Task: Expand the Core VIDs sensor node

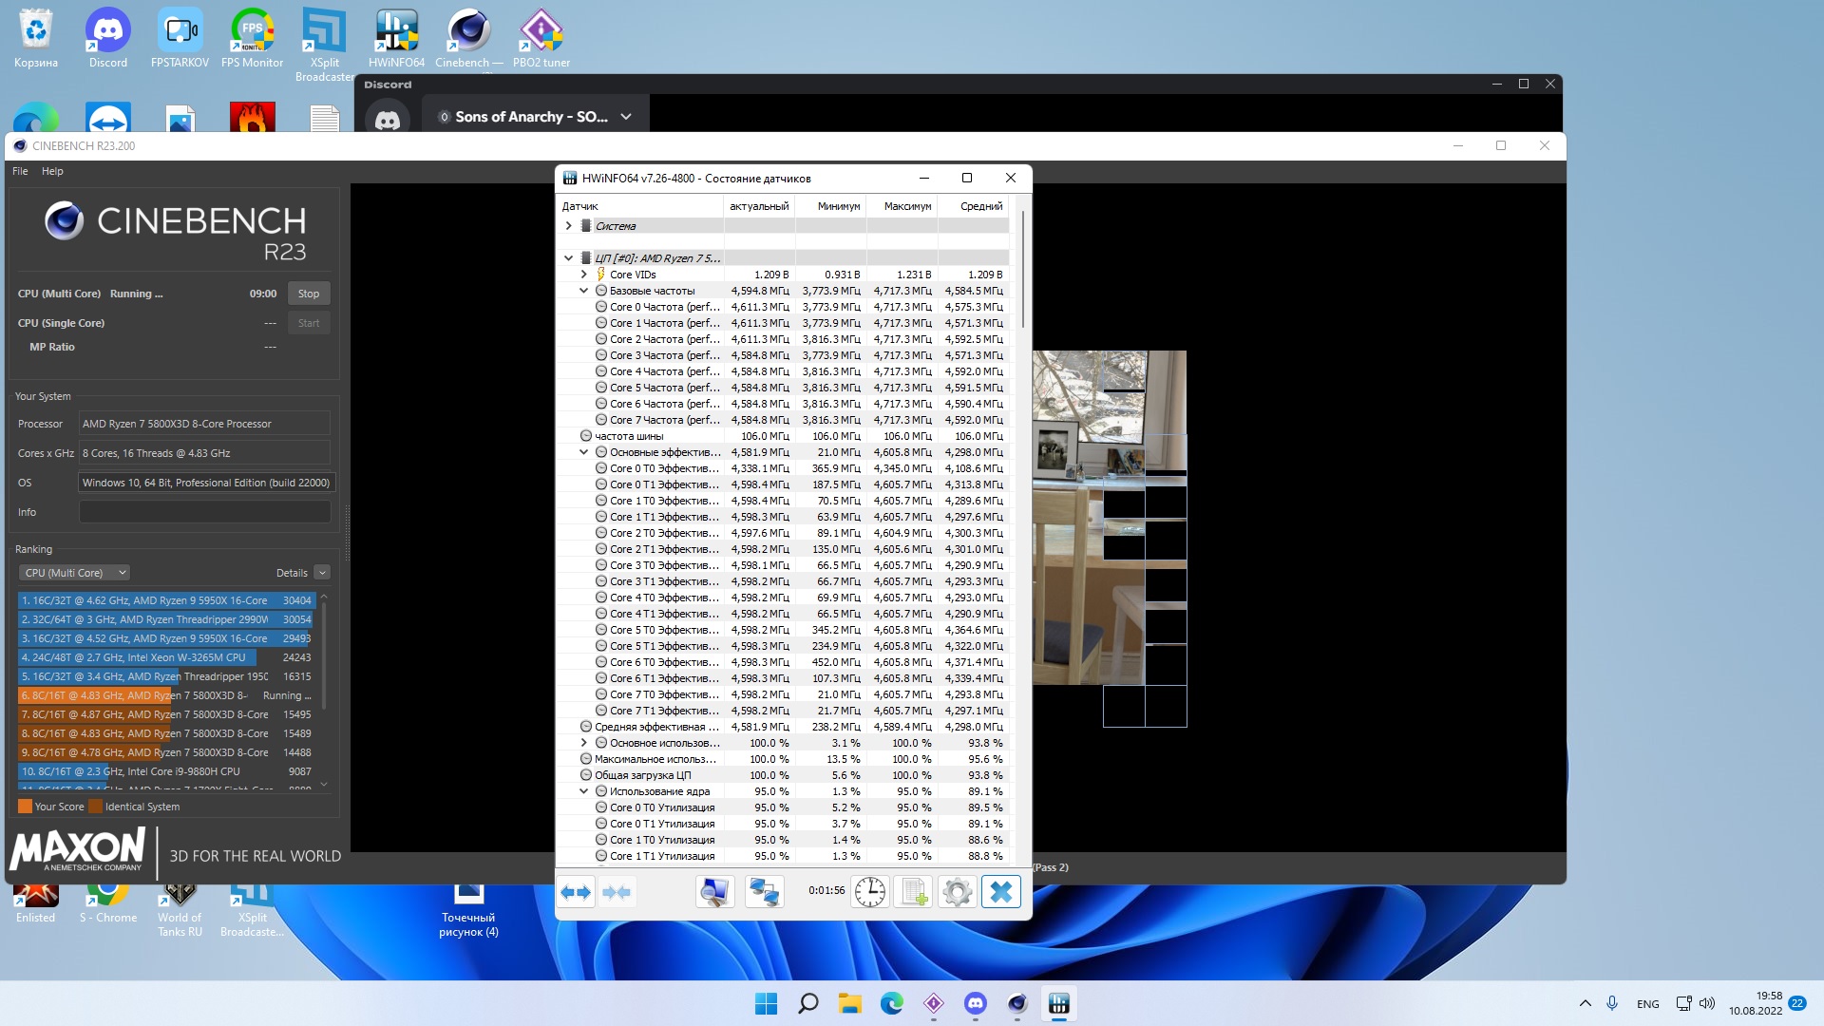Action: pos(584,275)
